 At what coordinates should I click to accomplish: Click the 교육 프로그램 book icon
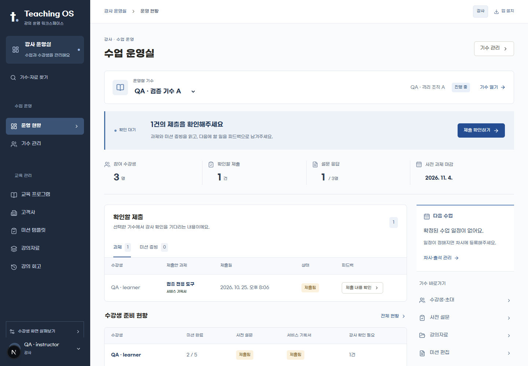(14, 195)
